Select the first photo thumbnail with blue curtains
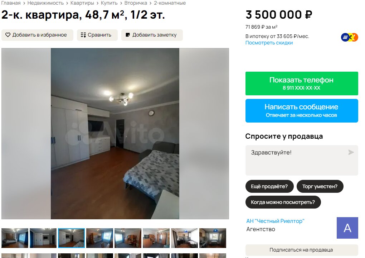 (x=15, y=238)
